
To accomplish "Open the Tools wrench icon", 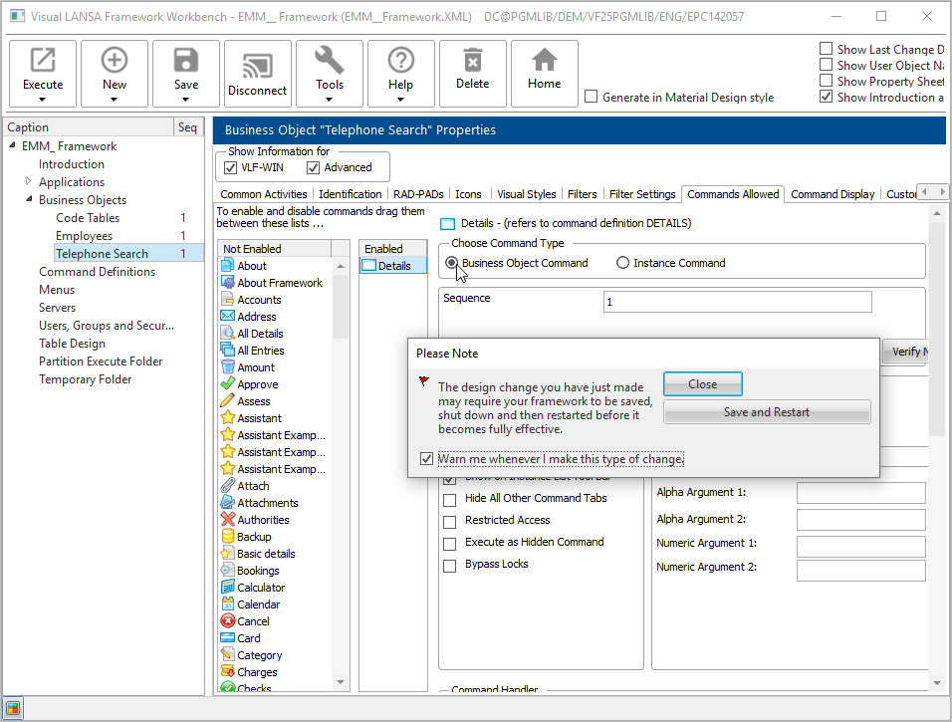I will [x=330, y=62].
